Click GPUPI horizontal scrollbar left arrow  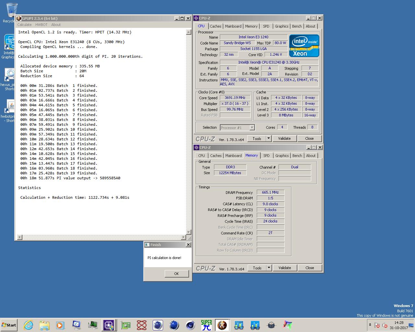[20, 237]
